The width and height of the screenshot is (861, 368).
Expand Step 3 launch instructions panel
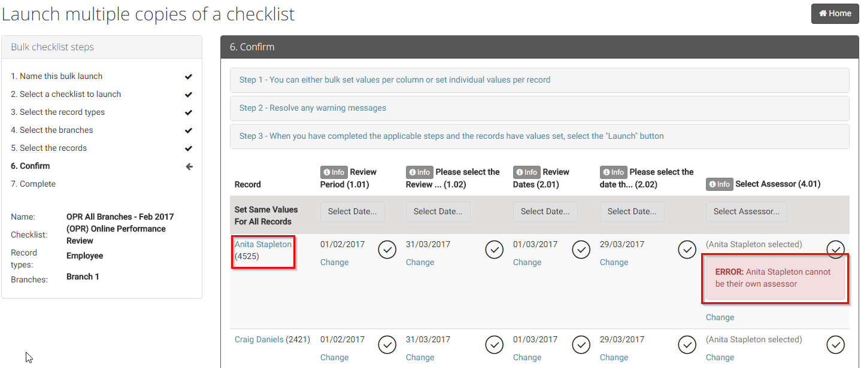tap(539, 136)
